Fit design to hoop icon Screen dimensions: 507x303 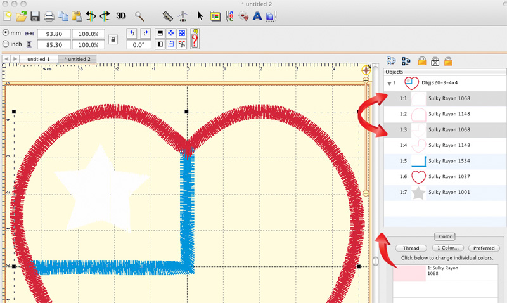coord(182,34)
